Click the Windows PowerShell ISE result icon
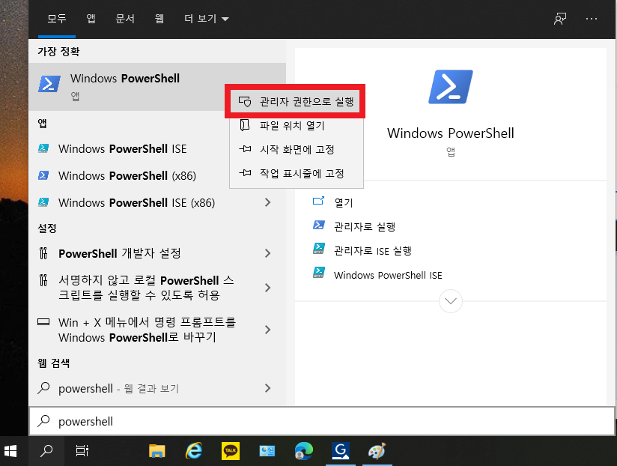 point(43,148)
